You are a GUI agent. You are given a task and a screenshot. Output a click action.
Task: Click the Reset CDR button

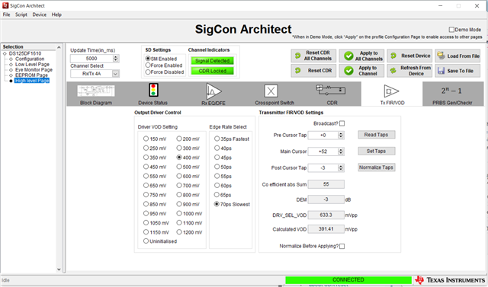click(313, 71)
